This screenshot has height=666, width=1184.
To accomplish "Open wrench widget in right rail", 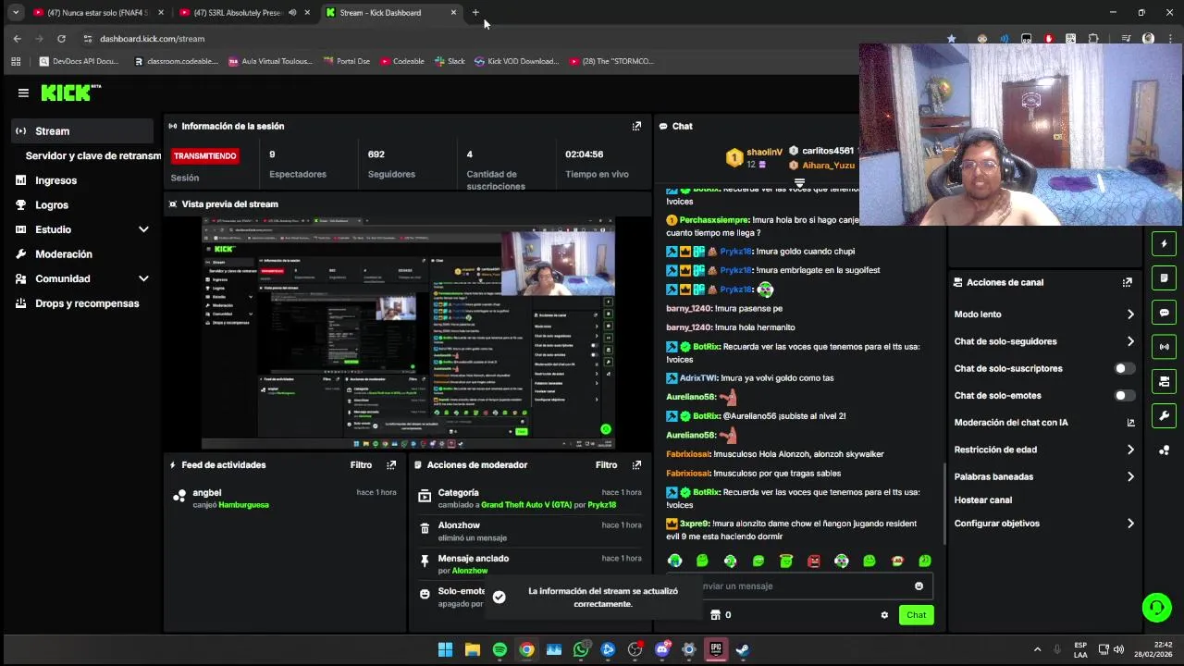I will click(1165, 415).
